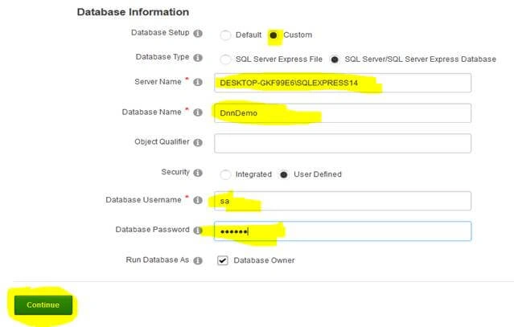Open info tooltip beside Database Type
The image size is (514, 327).
pyautogui.click(x=198, y=58)
